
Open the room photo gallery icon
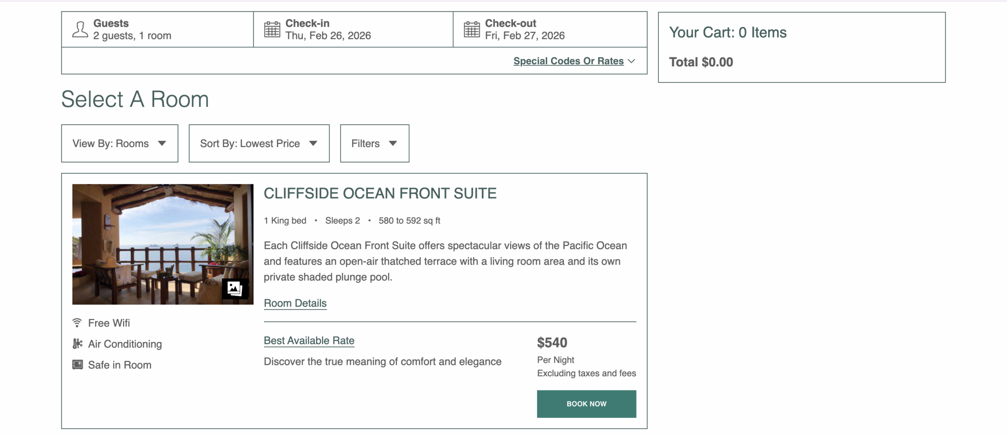tap(235, 289)
